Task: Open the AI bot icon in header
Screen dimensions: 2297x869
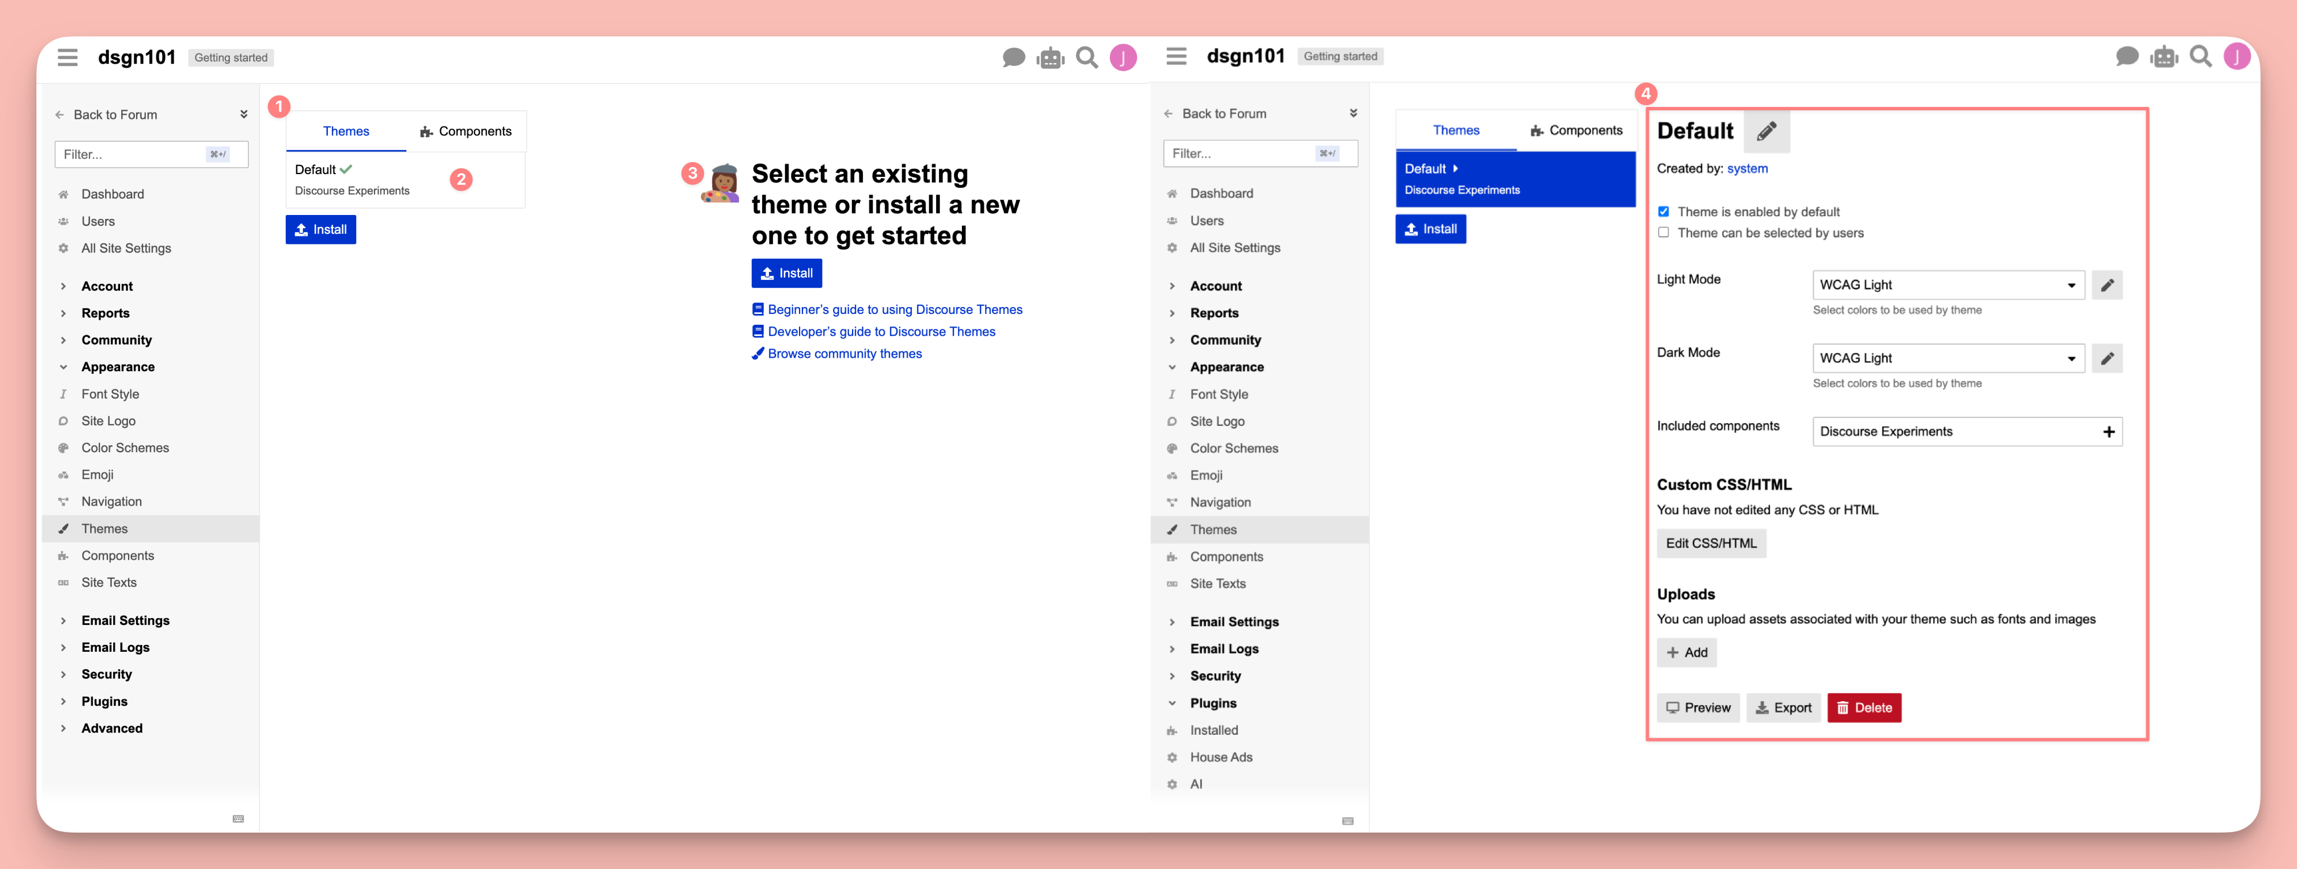Action: (1049, 57)
